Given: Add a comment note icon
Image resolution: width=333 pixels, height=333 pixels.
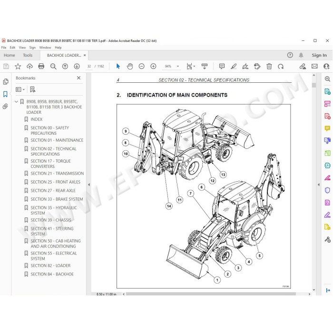Looking at the screenshot, I should coord(222,67).
